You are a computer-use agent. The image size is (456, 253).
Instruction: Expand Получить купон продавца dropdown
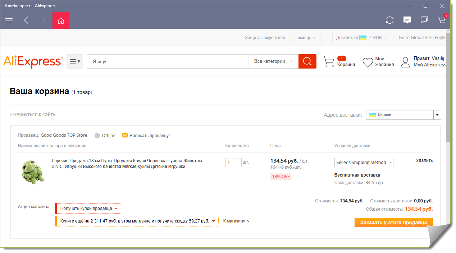(x=88, y=209)
